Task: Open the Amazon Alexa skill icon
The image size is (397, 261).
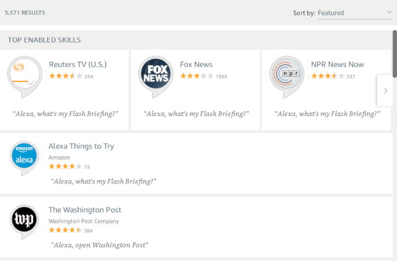Action: [24, 158]
